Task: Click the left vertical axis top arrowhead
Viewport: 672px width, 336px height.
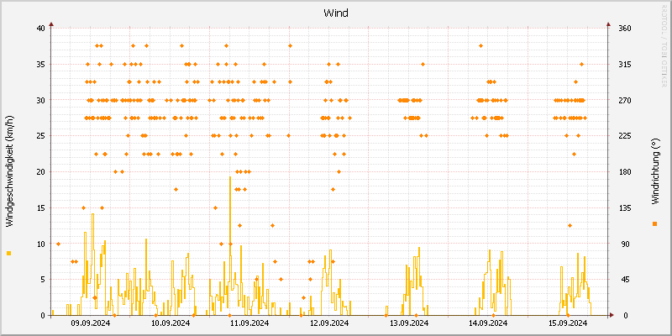Action: pos(51,24)
